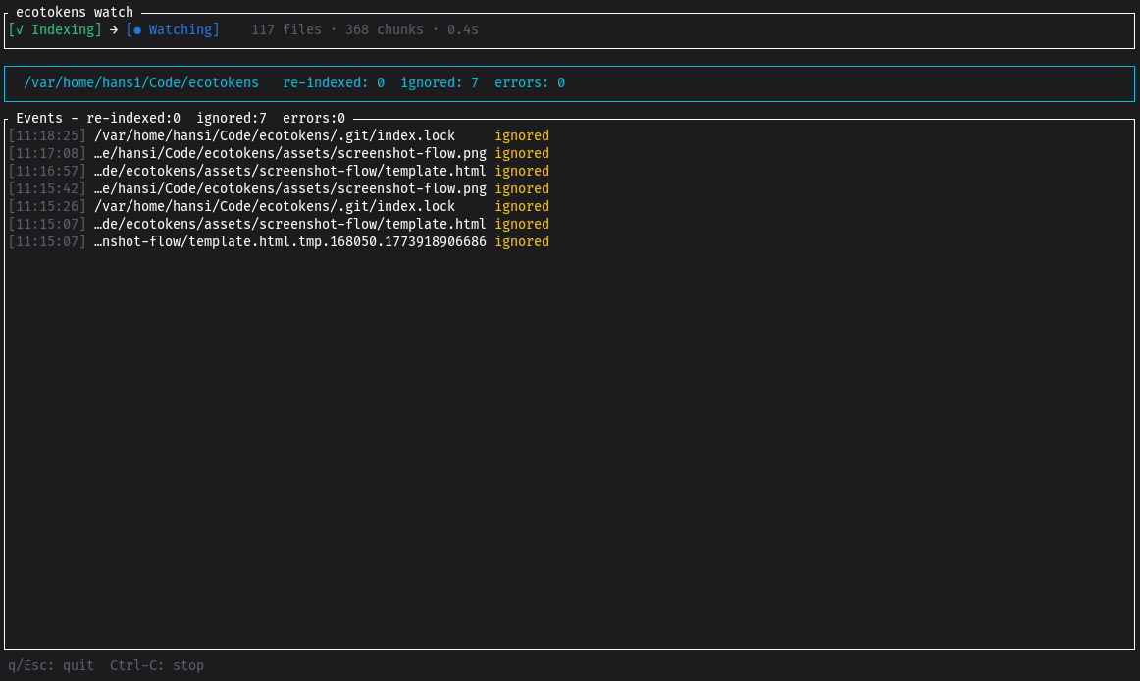
Task: Select the active Watching stage label
Action: tap(173, 29)
